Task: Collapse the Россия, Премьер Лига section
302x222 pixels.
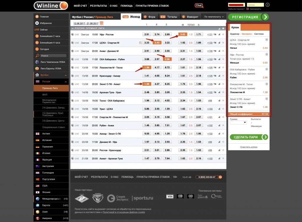Action: 72,29
